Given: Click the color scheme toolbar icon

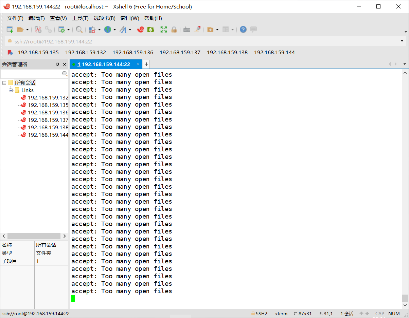Looking at the screenshot, I should (92, 30).
